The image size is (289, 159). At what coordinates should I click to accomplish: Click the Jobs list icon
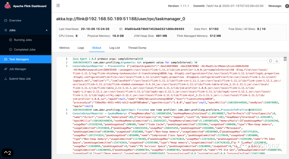point(6,30)
